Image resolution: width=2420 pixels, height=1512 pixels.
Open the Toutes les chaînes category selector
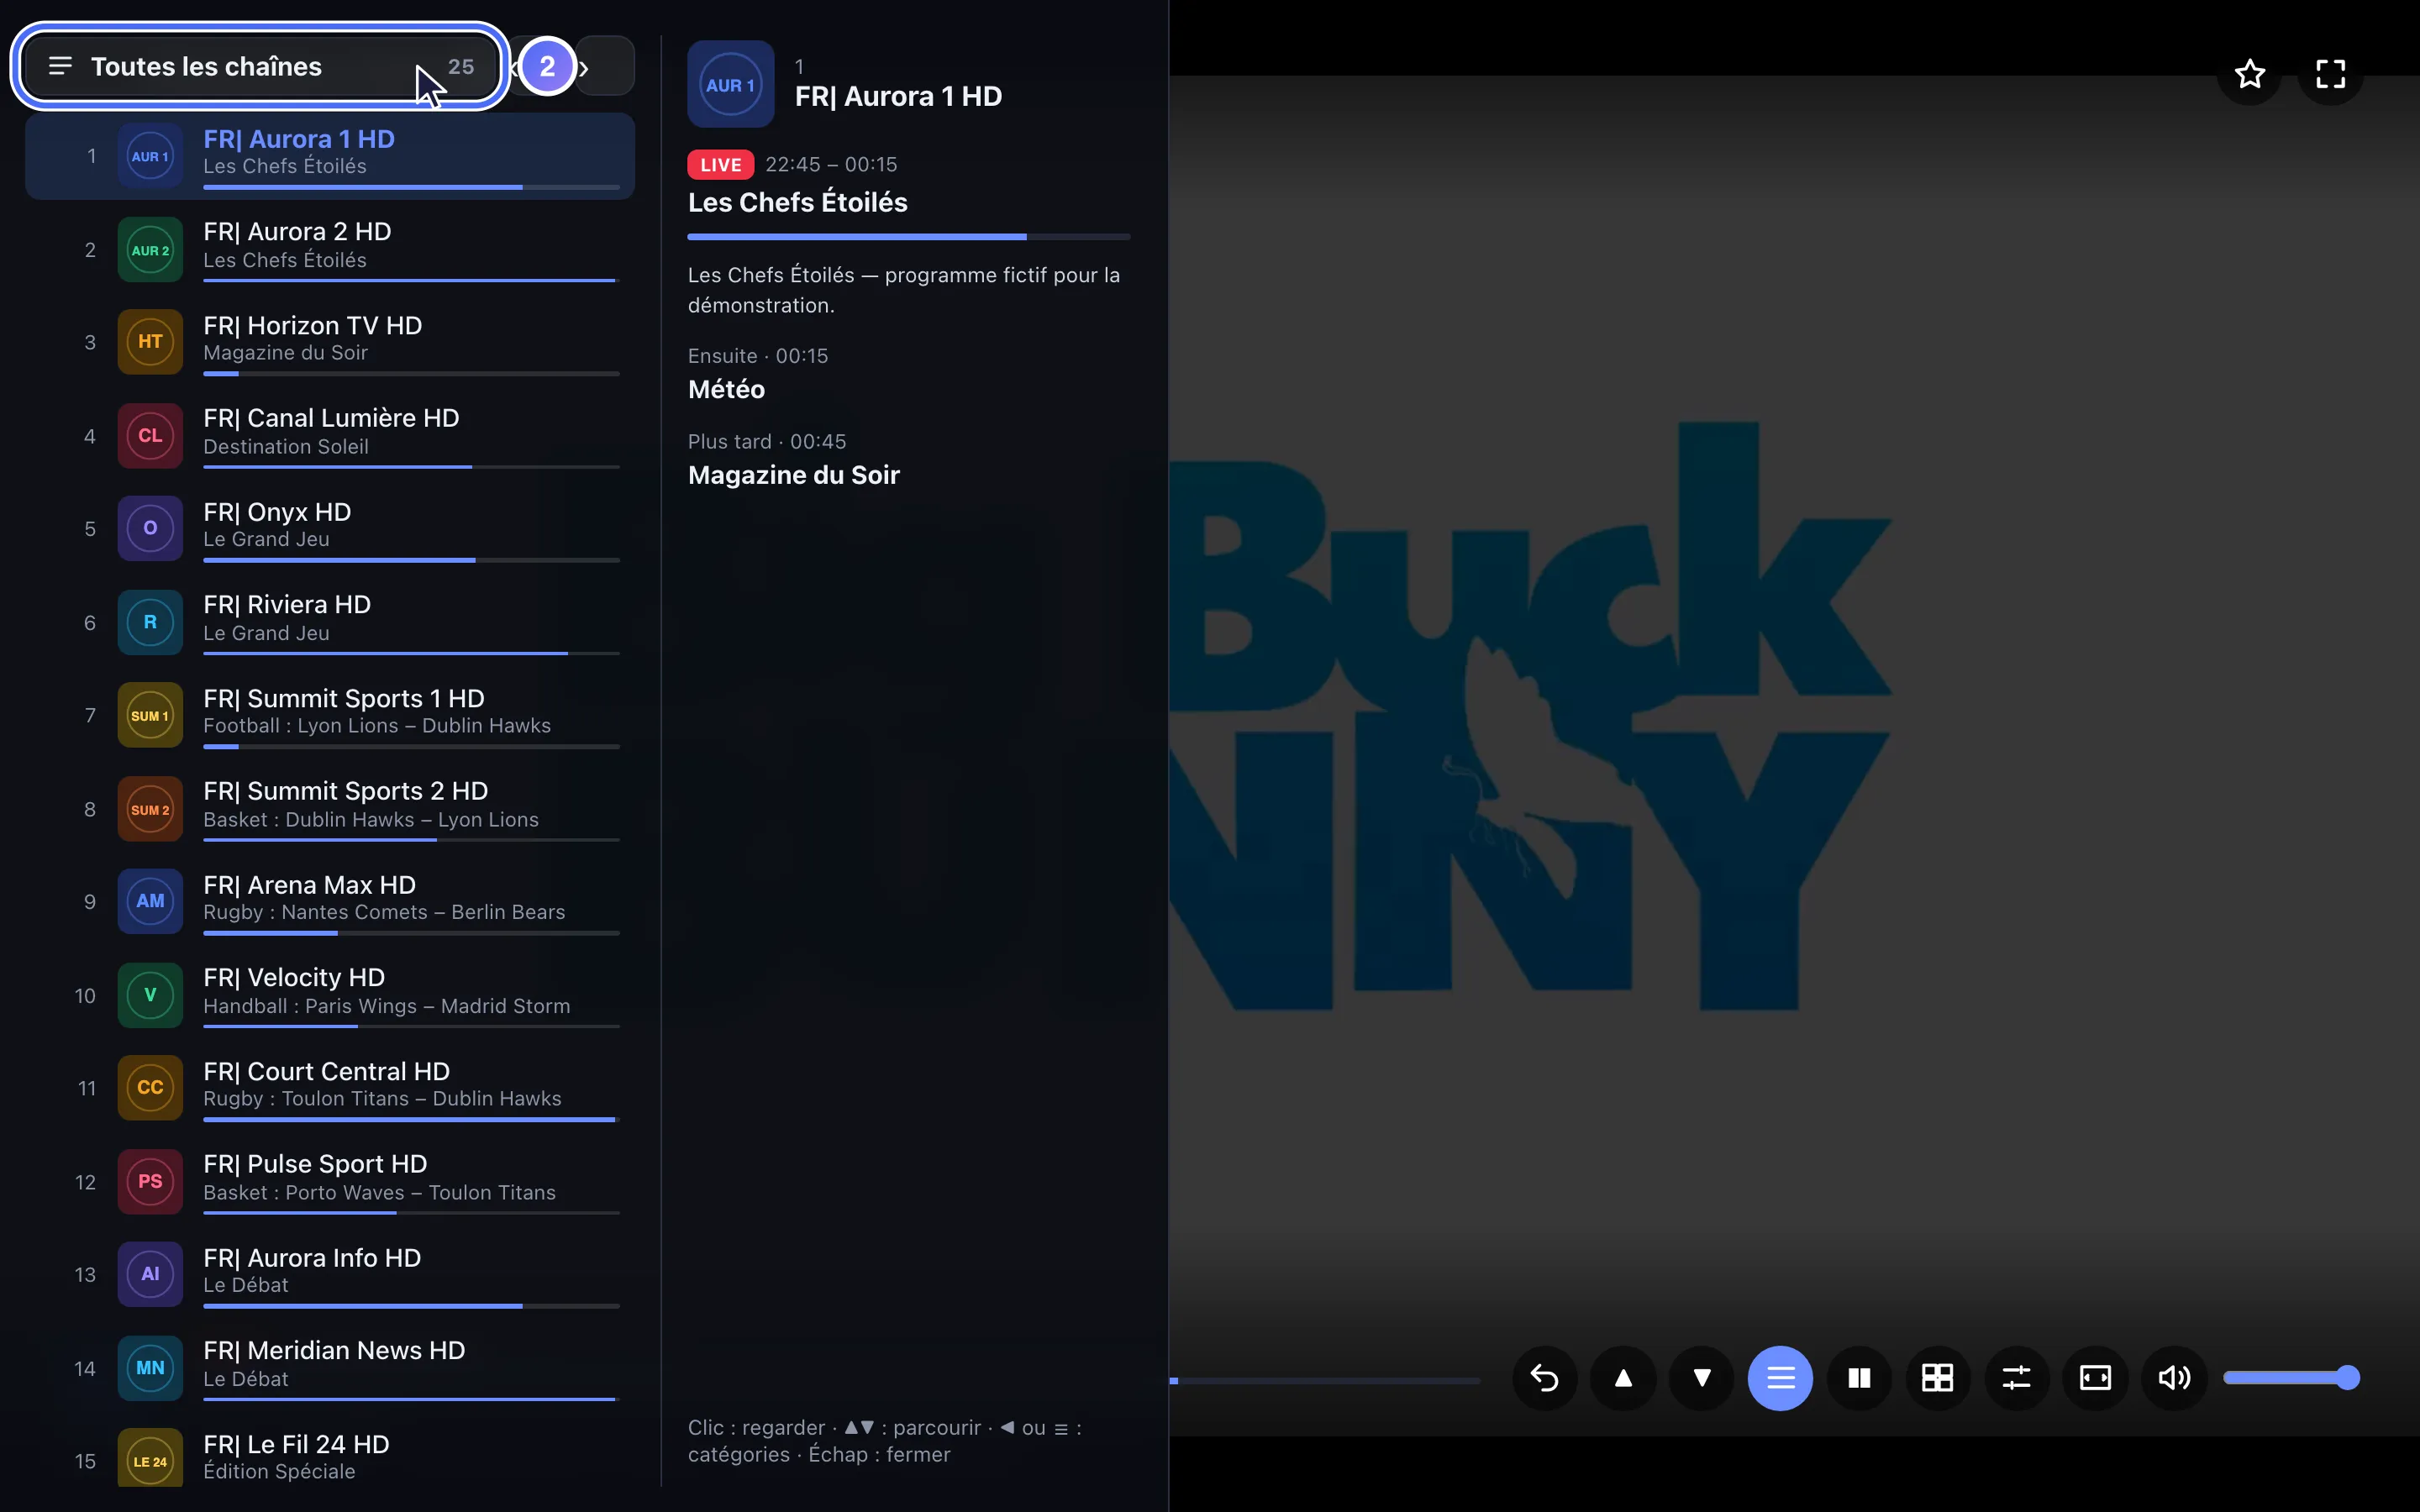click(x=260, y=66)
